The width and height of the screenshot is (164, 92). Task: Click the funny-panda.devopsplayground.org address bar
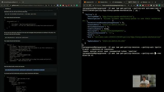tap(114, 5)
